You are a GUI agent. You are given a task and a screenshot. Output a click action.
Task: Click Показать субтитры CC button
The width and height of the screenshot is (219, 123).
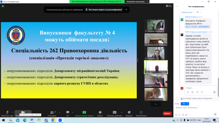click(x=115, y=113)
